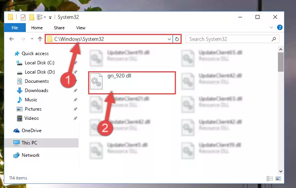Click the This PC monitor icon
Viewport: 296px width, 188px height.
click(17, 143)
